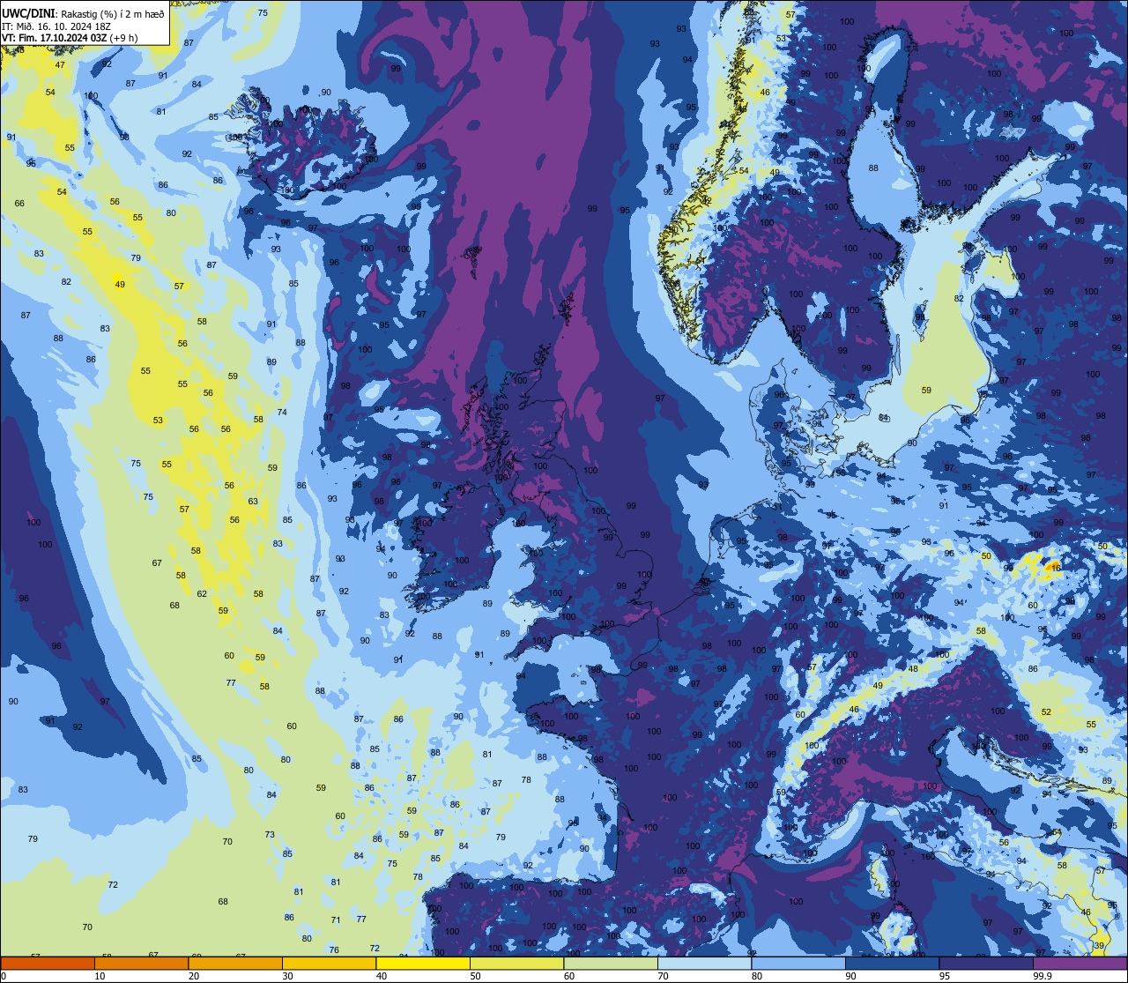The image size is (1128, 983).
Task: Click the '53' humidity value over Norway
Action: (x=781, y=38)
